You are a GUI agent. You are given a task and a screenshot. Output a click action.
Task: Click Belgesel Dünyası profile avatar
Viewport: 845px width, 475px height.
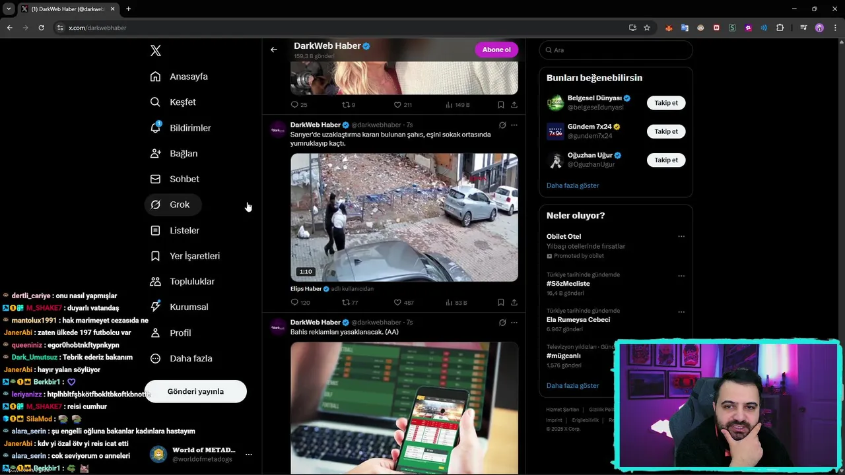[x=555, y=103]
